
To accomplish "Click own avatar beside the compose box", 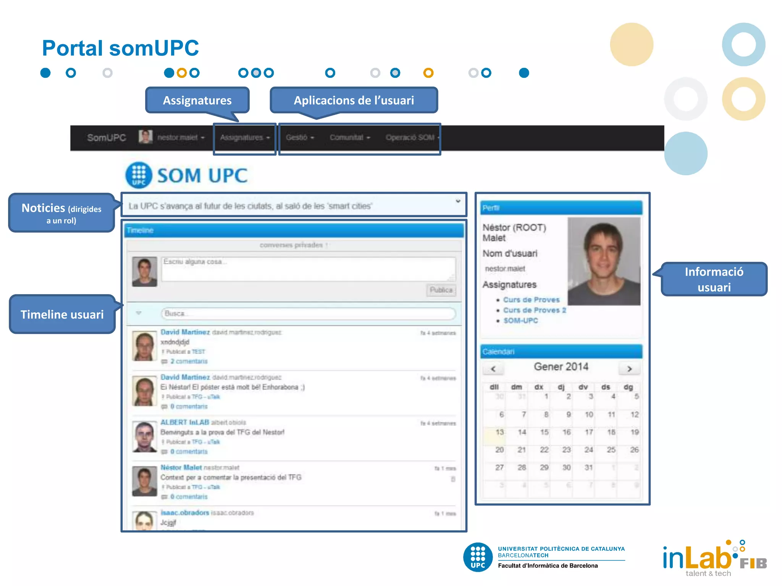I will coord(144,272).
